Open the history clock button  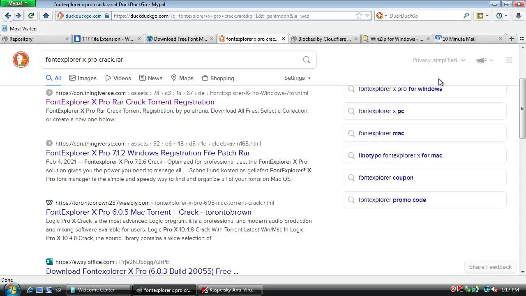pyautogui.click(x=502, y=16)
